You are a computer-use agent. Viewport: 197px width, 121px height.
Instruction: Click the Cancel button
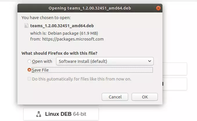(x=115, y=97)
